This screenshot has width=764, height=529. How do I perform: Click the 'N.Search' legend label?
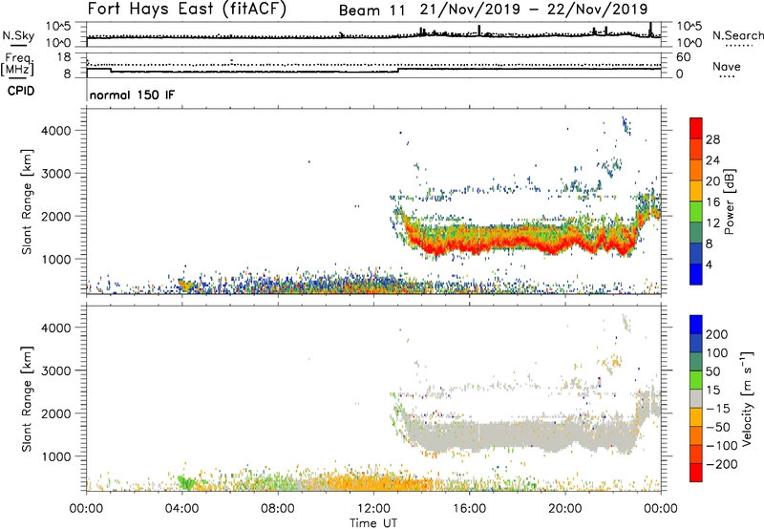click(x=737, y=35)
